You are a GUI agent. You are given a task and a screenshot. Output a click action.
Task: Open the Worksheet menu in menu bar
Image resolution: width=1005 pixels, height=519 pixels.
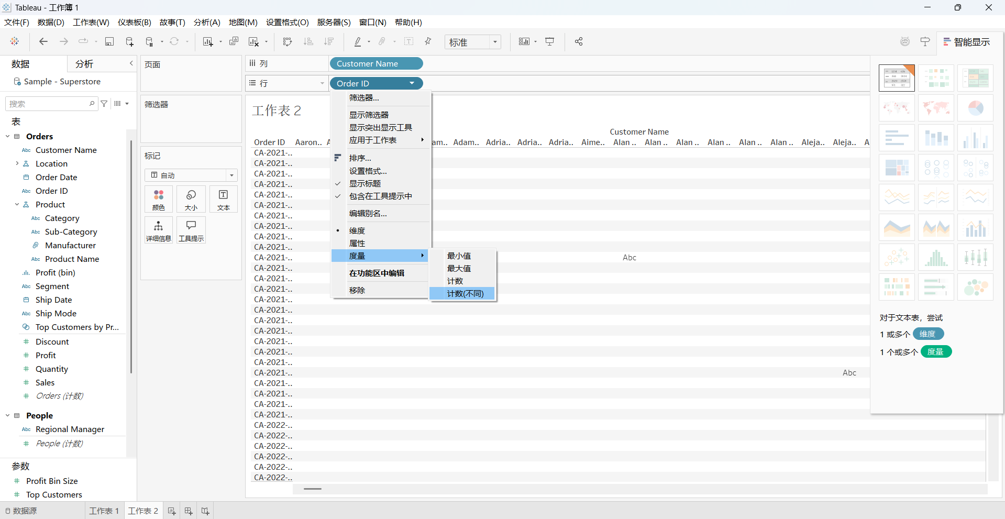pyautogui.click(x=91, y=22)
